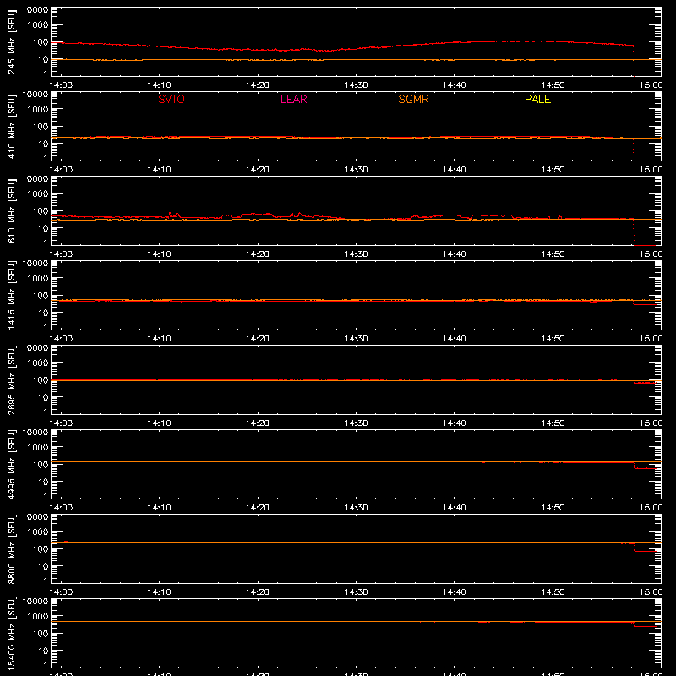Select the 245 MHz [SFU] axis label
Viewport: 676px width, 676px height.
[11, 42]
